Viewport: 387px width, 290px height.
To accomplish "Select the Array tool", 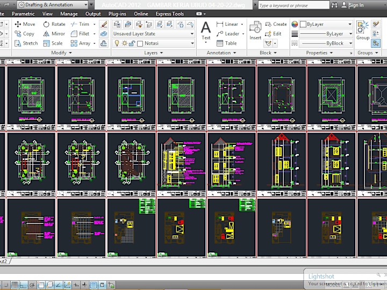I will pyautogui.click(x=81, y=44).
